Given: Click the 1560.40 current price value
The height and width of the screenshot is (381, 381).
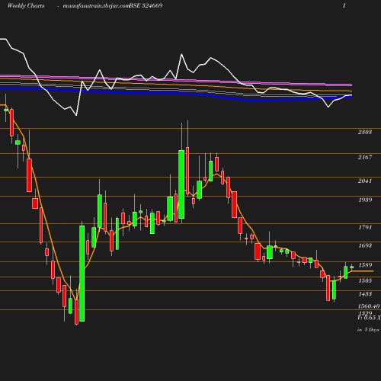Looking at the screenshot, I should (x=369, y=306).
